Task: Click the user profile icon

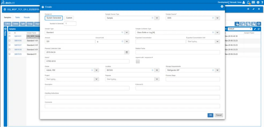Action: (244, 2)
